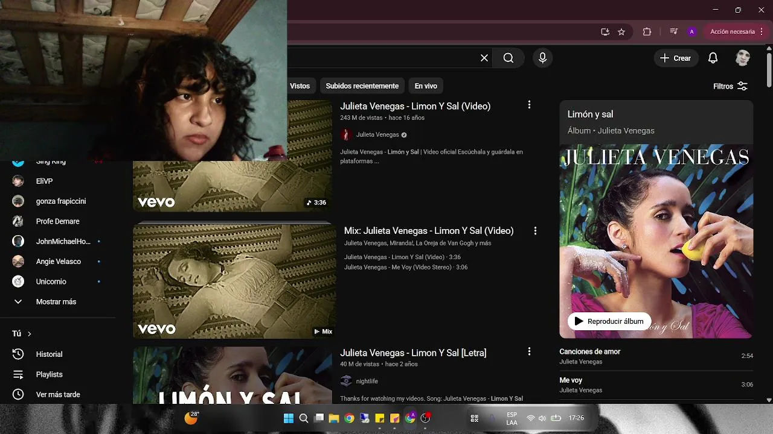This screenshot has height=434, width=773.
Task: Open the nightlife channel link
Action: click(x=367, y=381)
